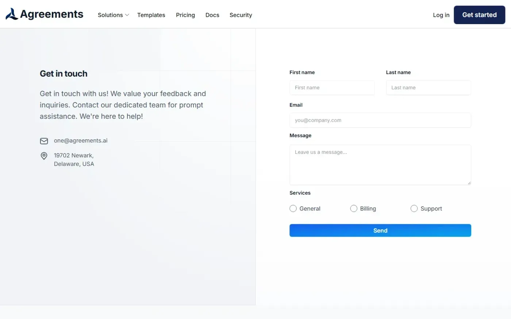
Task: Click the one@agreements.ai email address
Action: point(81,141)
